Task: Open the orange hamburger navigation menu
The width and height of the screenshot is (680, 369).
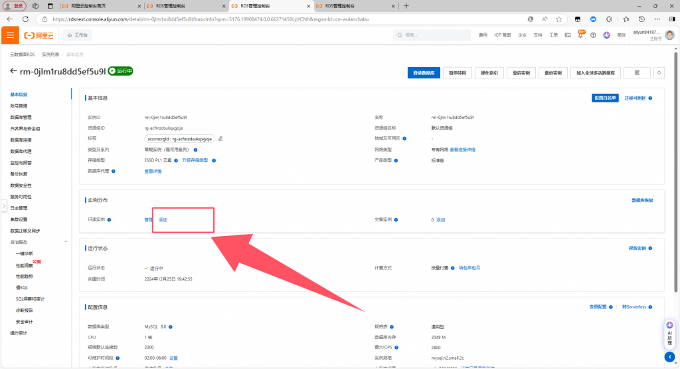Action: 10,35
